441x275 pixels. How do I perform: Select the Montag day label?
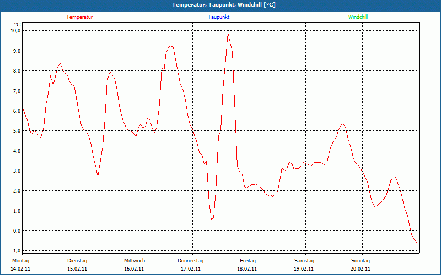20,261
